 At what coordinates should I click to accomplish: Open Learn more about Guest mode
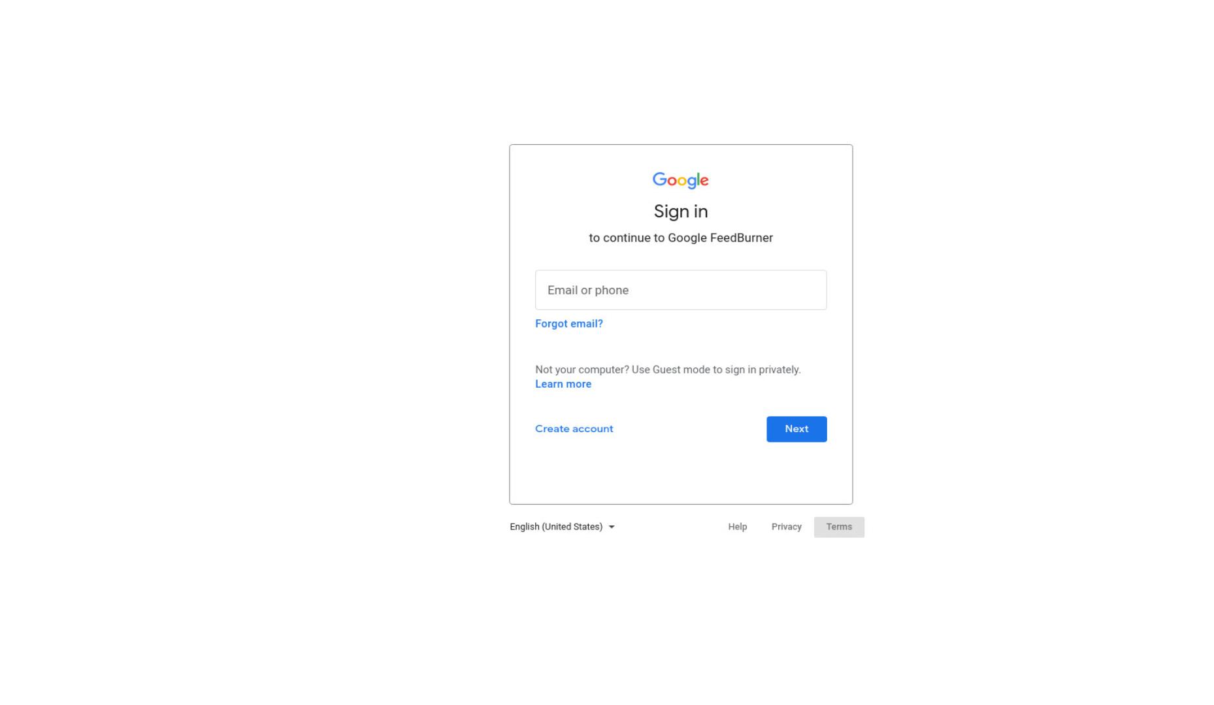[563, 384]
